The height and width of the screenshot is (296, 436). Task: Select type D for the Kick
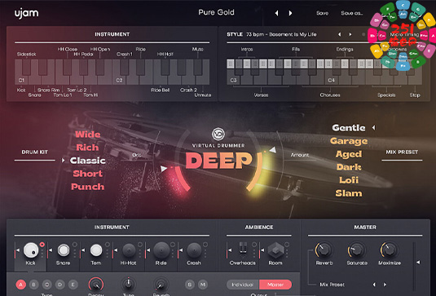[60, 285]
